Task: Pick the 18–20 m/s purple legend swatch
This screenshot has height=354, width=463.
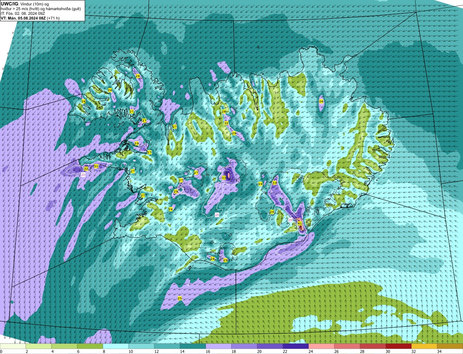Action: click(x=244, y=346)
